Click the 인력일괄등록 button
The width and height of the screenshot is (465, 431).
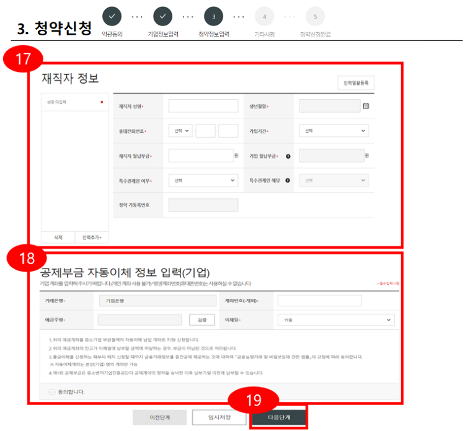pos(356,83)
